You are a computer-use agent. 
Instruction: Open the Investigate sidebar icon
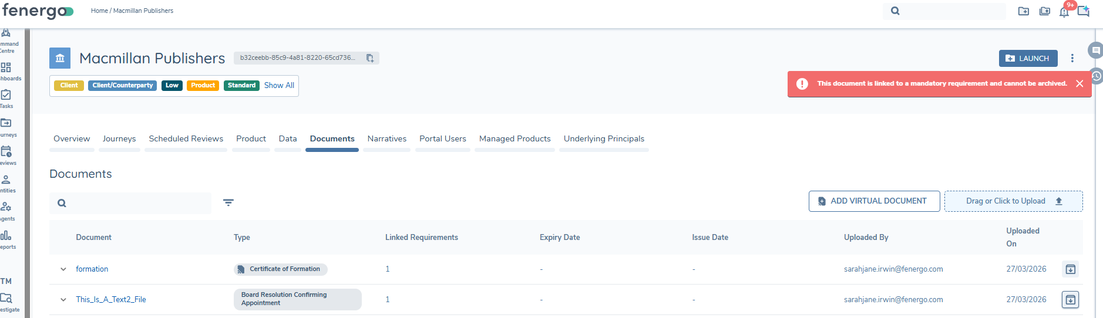(6, 298)
